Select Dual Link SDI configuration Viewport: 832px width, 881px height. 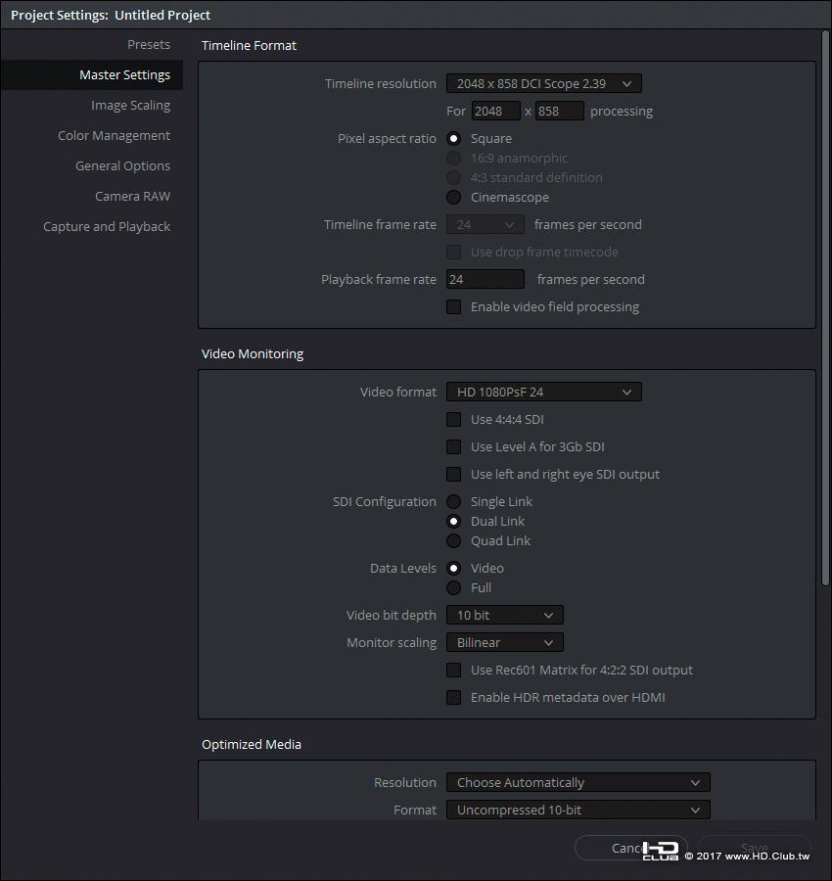pos(453,522)
